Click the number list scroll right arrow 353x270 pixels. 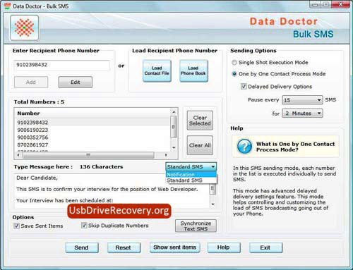[x=166, y=155]
